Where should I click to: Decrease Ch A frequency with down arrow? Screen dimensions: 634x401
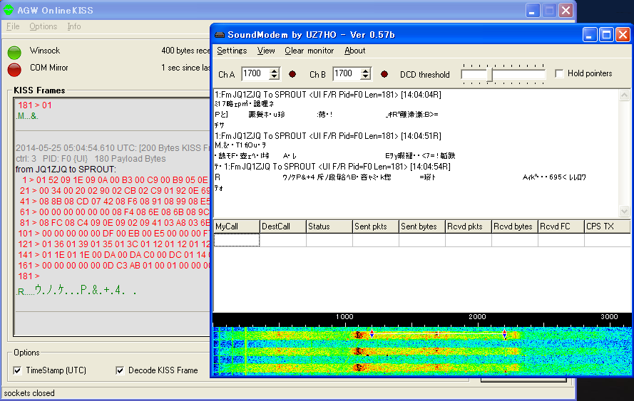point(274,76)
